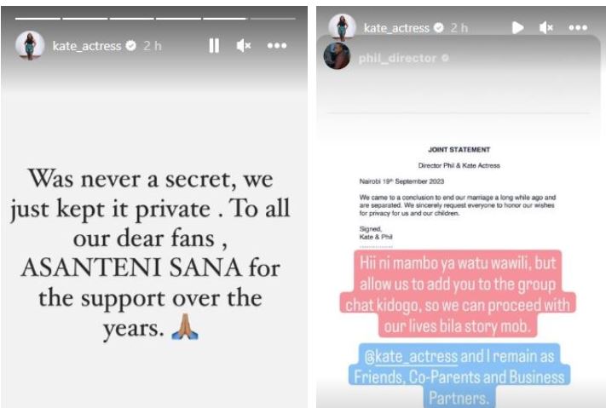Click kate_actress username in right story
Screen dimensions: 606x408
click(x=396, y=28)
